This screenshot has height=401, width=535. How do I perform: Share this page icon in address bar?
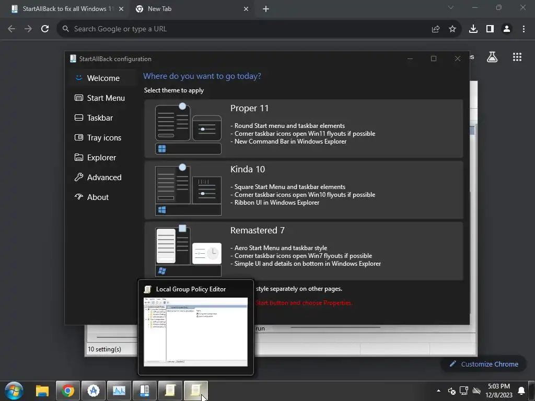click(436, 29)
